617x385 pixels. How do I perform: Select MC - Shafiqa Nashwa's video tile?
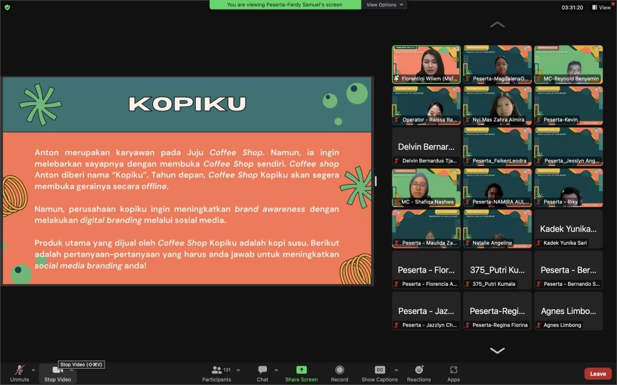(x=426, y=187)
